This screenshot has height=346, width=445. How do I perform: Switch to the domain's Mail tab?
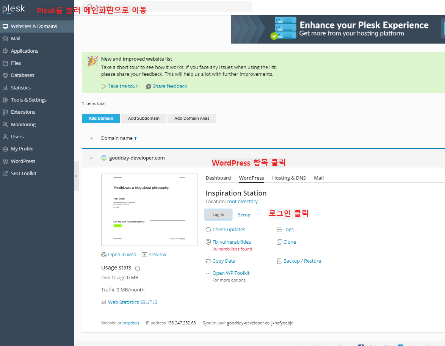319,178
